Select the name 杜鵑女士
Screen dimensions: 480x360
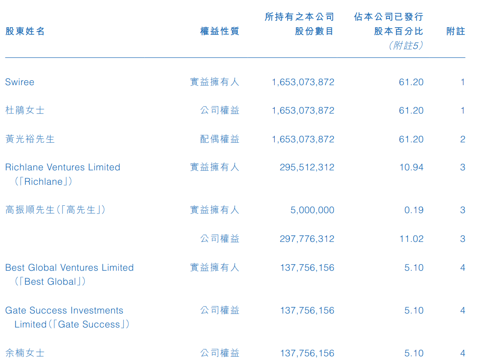(25, 110)
